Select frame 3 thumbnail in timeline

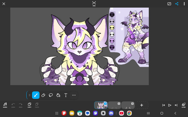tap(128, 105)
